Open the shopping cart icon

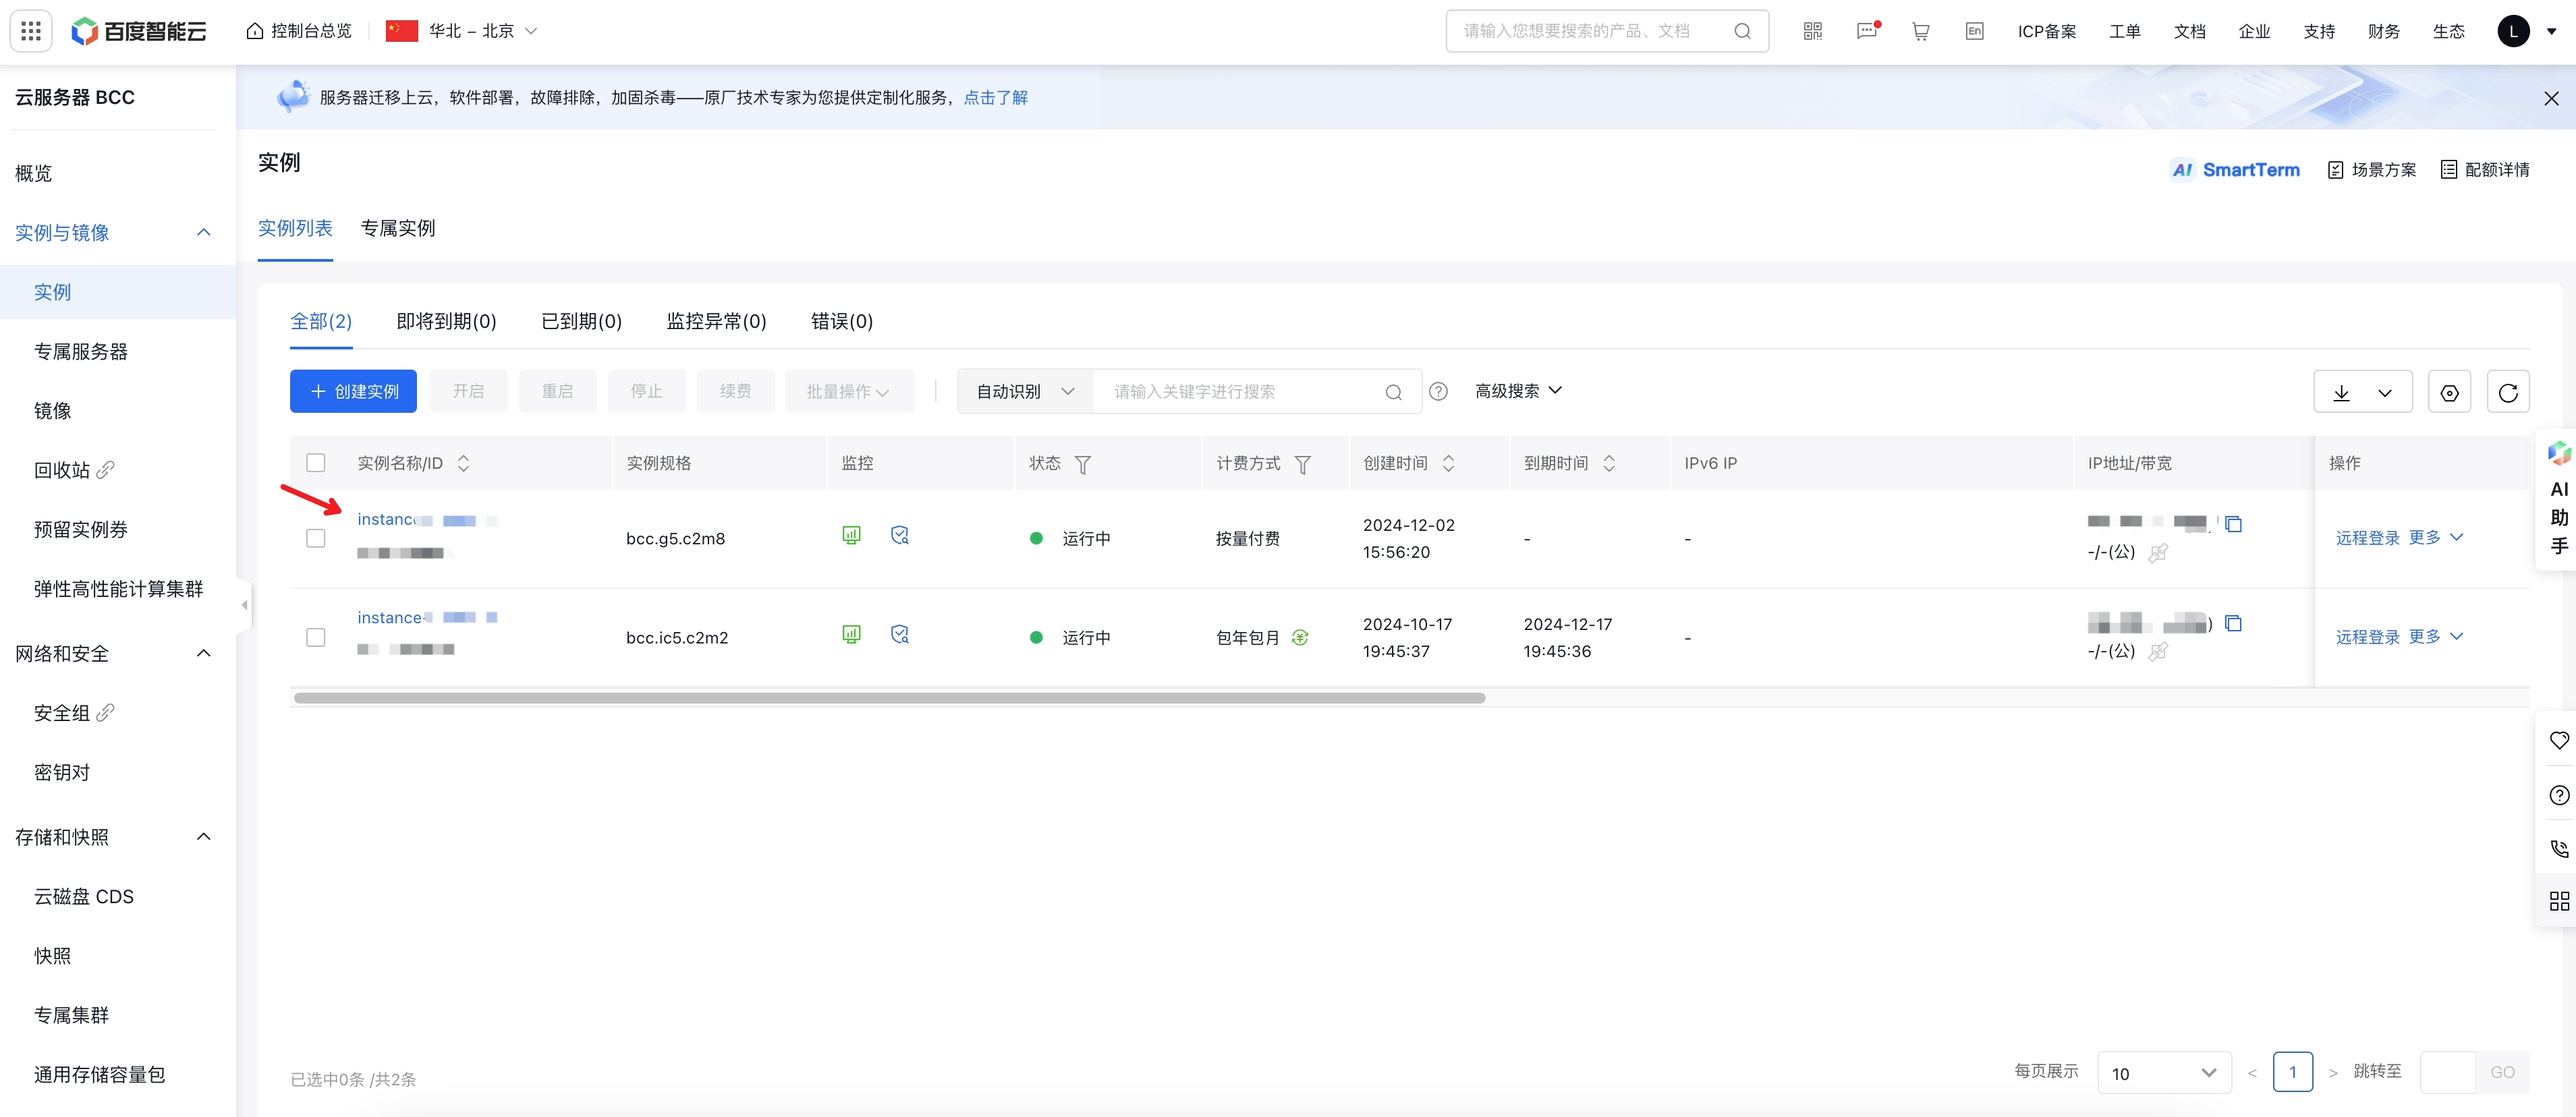tap(1920, 31)
